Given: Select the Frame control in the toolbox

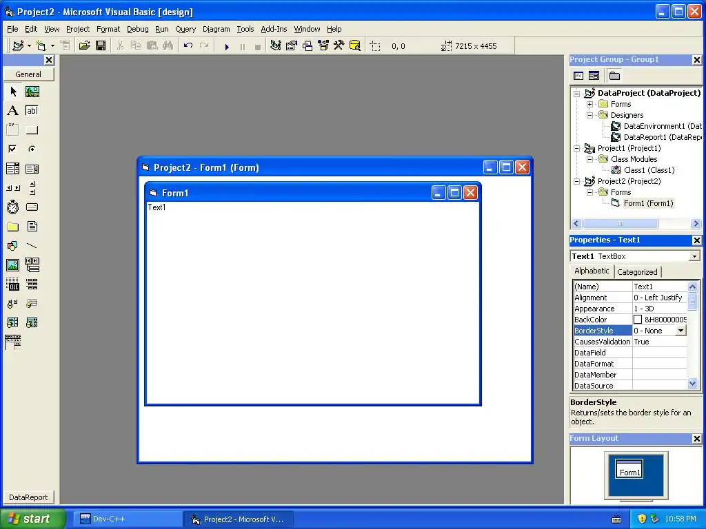Looking at the screenshot, I should click(x=12, y=130).
